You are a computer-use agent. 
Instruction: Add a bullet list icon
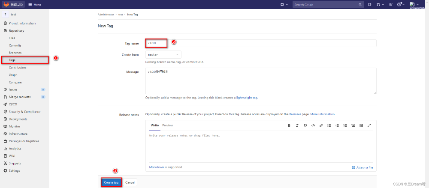[329, 125]
